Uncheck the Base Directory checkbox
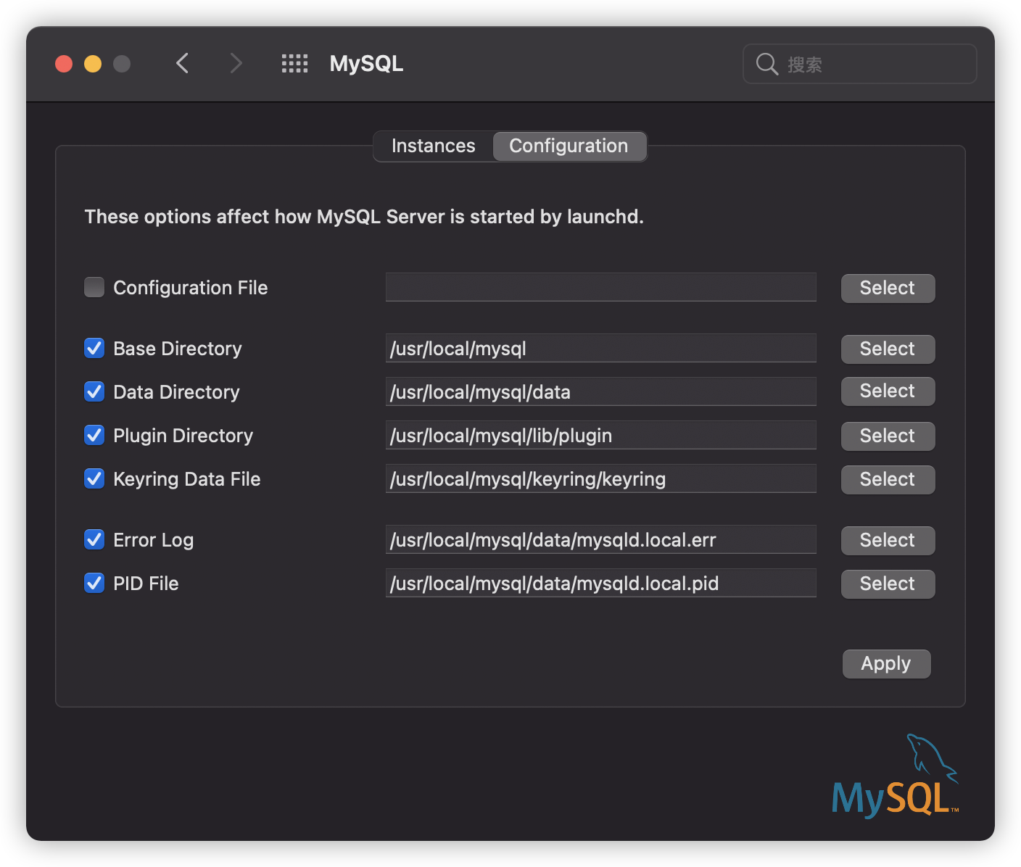 point(94,348)
